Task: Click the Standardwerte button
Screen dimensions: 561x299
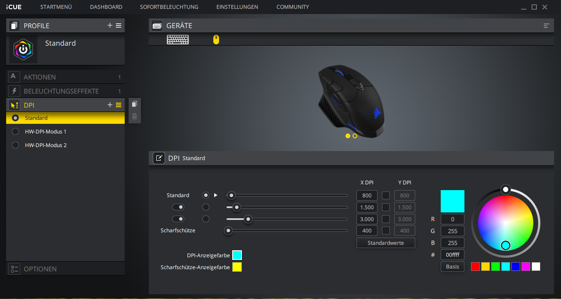Action: click(386, 243)
